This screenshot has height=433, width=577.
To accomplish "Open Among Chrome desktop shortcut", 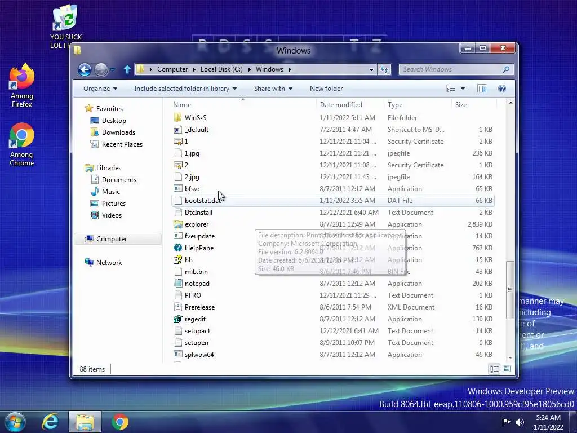I will (22, 144).
